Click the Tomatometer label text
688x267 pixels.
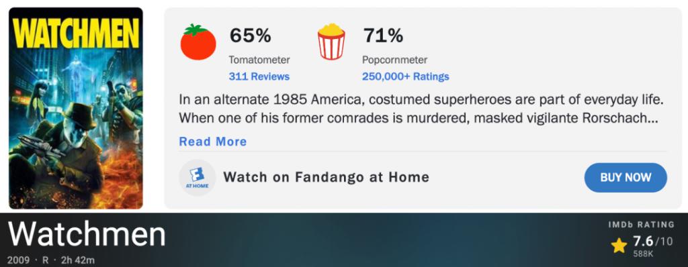tap(259, 60)
